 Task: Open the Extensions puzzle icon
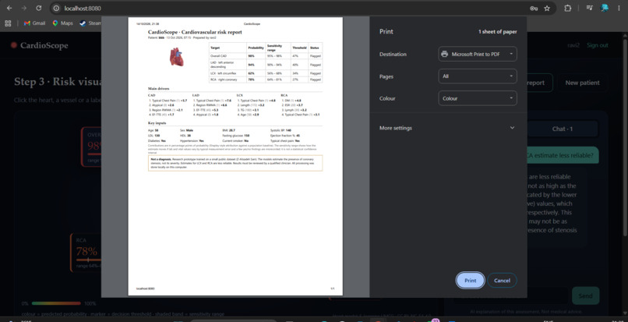567,8
